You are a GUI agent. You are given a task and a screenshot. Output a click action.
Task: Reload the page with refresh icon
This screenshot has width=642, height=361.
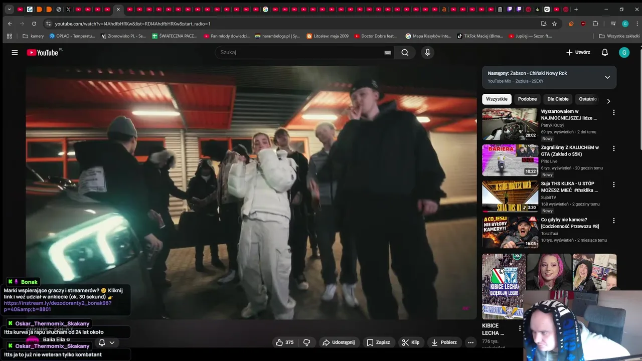[x=34, y=24]
